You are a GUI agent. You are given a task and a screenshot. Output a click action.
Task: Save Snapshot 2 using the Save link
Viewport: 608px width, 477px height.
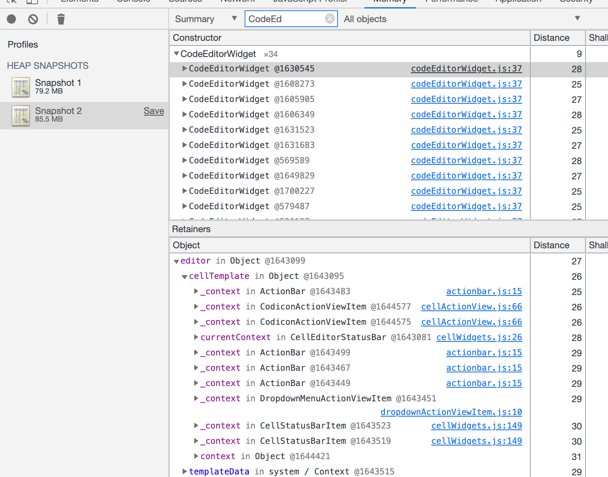(x=154, y=111)
